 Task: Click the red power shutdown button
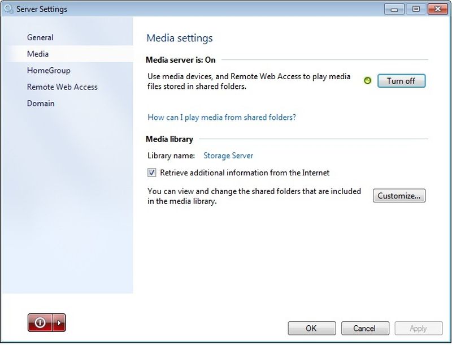click(40, 322)
